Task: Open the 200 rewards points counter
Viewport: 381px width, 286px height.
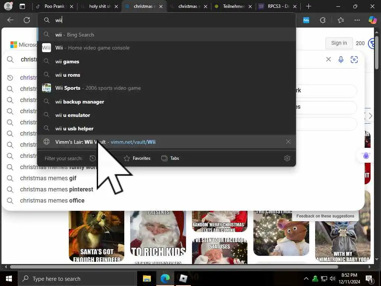Action: [360, 43]
